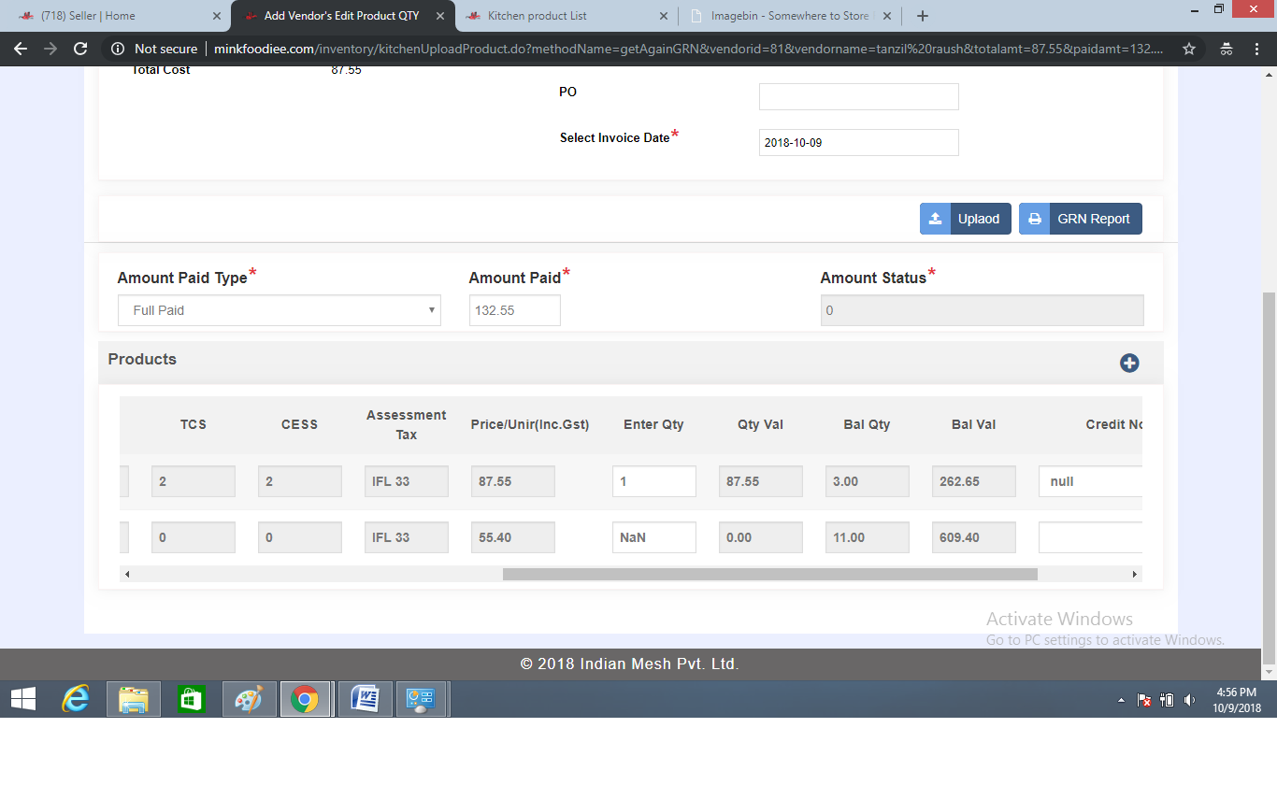This screenshot has width=1277, height=785.
Task: Click the blue plus icon in Products header
Action: (1129, 364)
